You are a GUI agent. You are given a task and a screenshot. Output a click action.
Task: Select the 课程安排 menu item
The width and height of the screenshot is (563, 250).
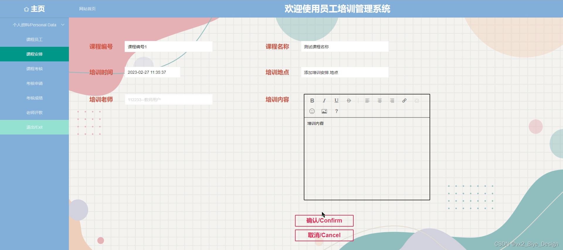34,54
